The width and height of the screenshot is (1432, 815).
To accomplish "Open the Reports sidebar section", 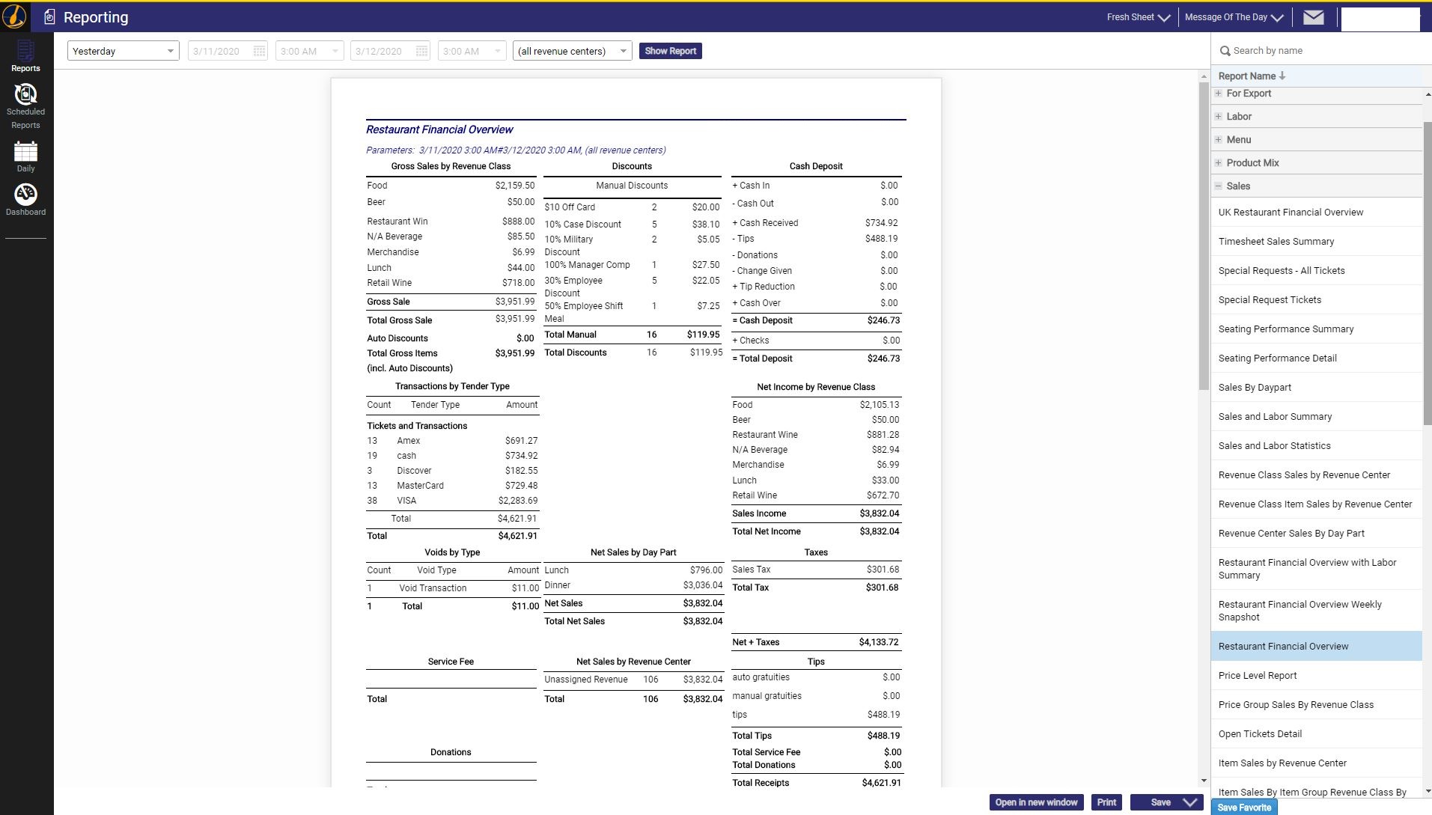I will [25, 57].
